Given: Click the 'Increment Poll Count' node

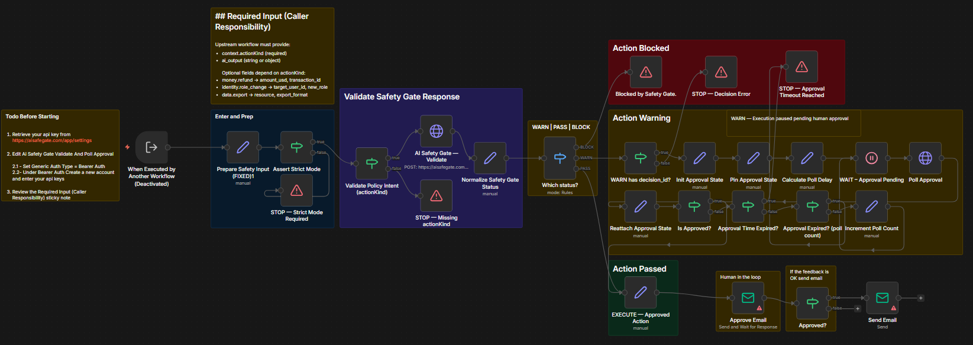Looking at the screenshot, I should coord(871,207).
